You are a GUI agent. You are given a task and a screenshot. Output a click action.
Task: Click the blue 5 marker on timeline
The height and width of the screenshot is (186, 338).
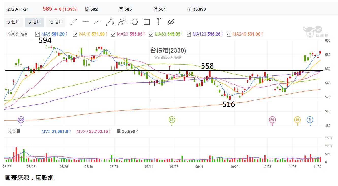click(x=310, y=120)
